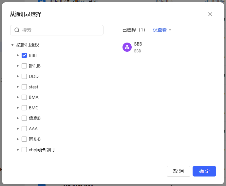The image size is (226, 186).
Task: Check the 部门B checkbox
Action: coord(24,66)
